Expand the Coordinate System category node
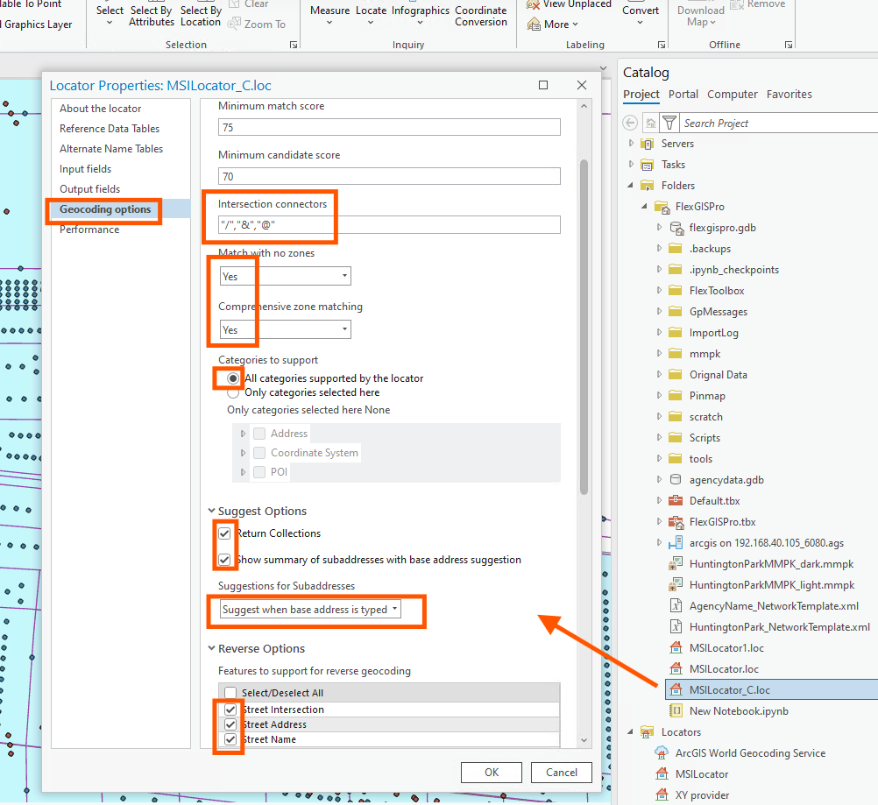This screenshot has width=878, height=805. point(243,453)
